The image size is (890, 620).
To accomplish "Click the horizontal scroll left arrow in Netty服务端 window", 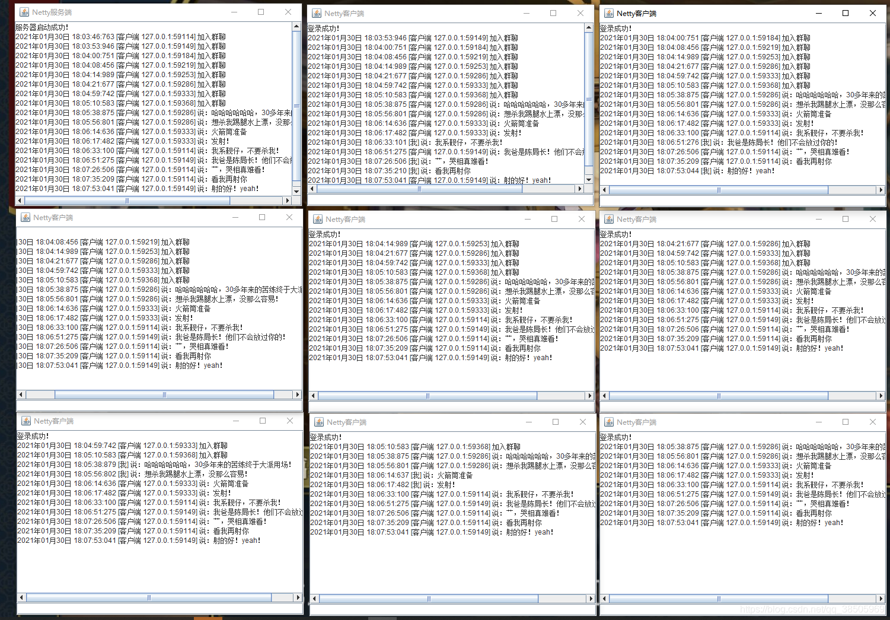I will [x=20, y=201].
